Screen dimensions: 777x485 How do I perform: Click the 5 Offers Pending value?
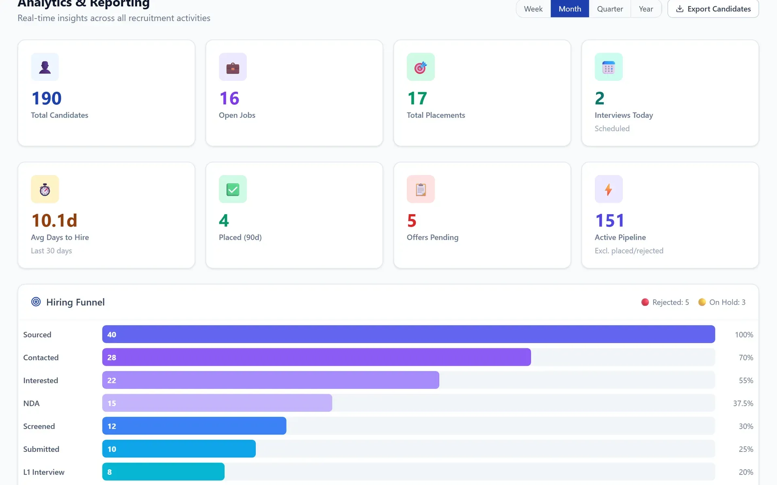point(412,221)
